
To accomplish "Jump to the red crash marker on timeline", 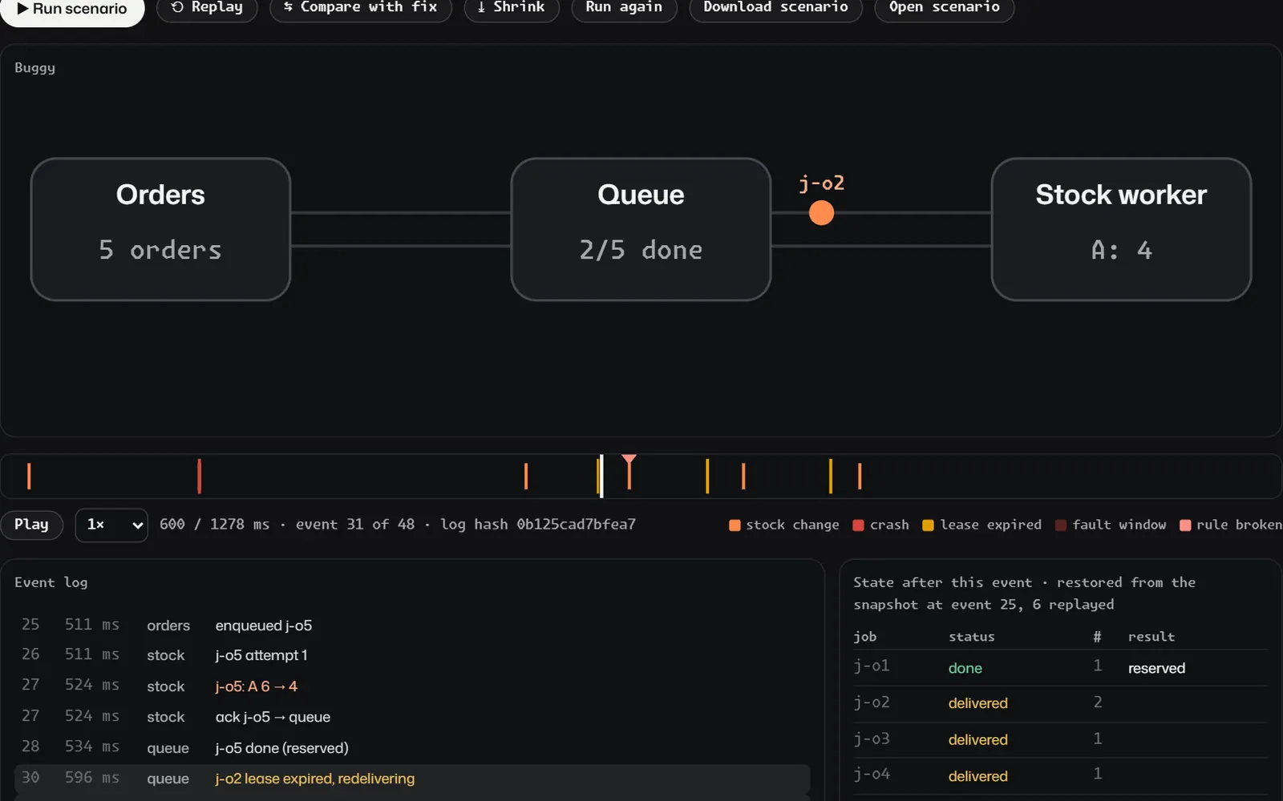I will [199, 476].
